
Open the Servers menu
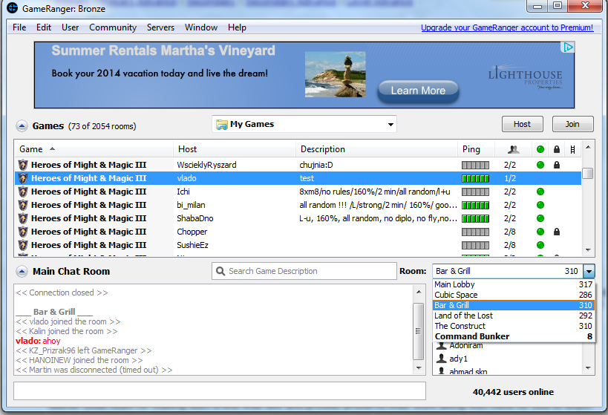(x=160, y=27)
